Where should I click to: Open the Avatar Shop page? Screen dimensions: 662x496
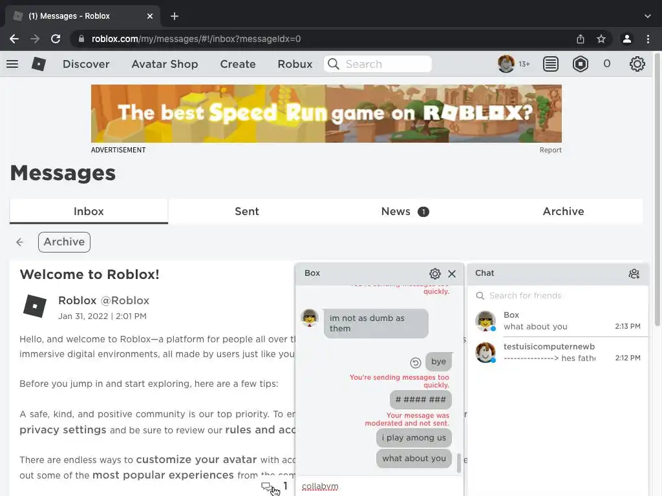[165, 64]
